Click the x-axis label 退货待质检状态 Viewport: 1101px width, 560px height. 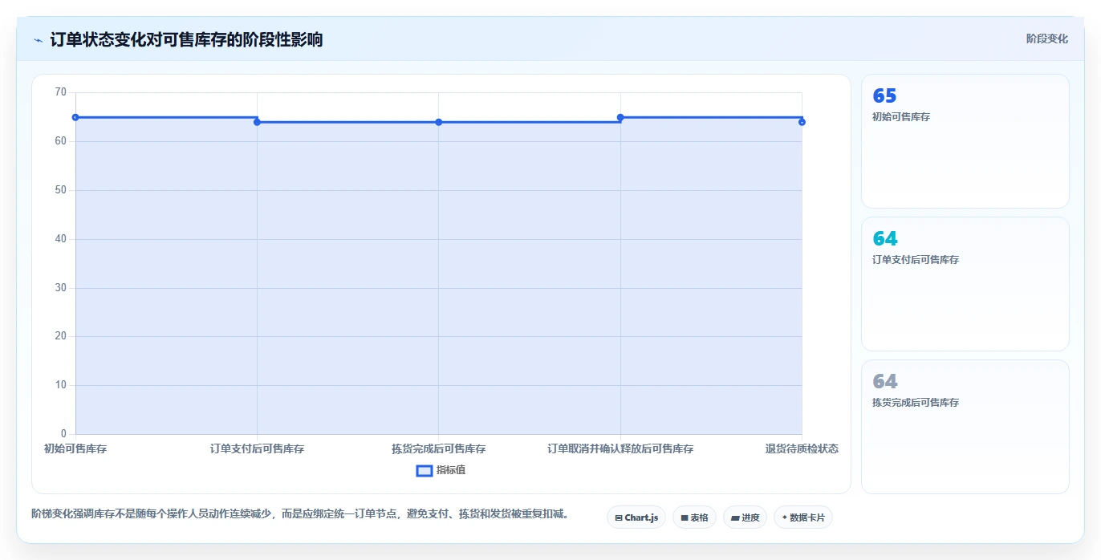pyautogui.click(x=802, y=448)
